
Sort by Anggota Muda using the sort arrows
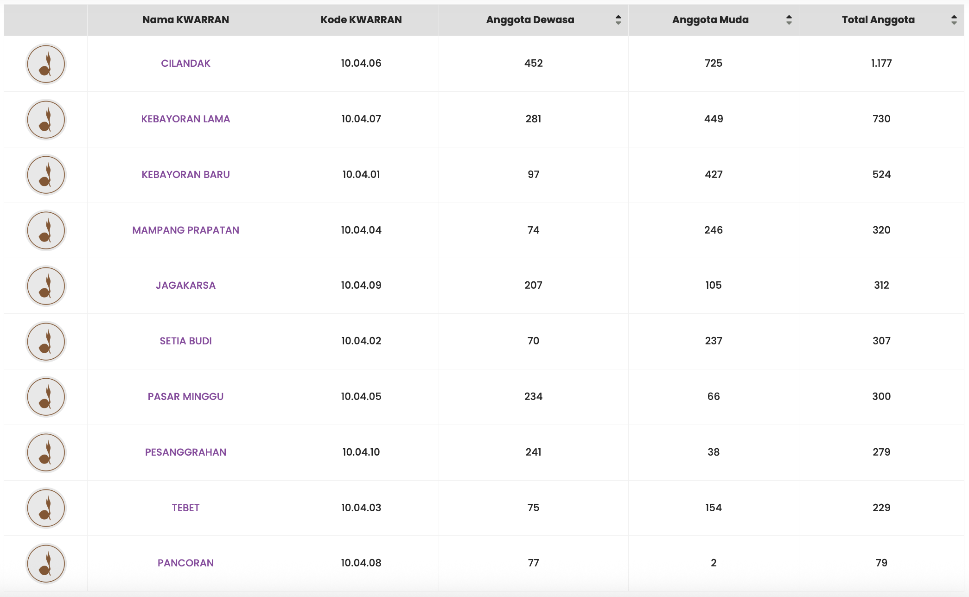tap(789, 20)
